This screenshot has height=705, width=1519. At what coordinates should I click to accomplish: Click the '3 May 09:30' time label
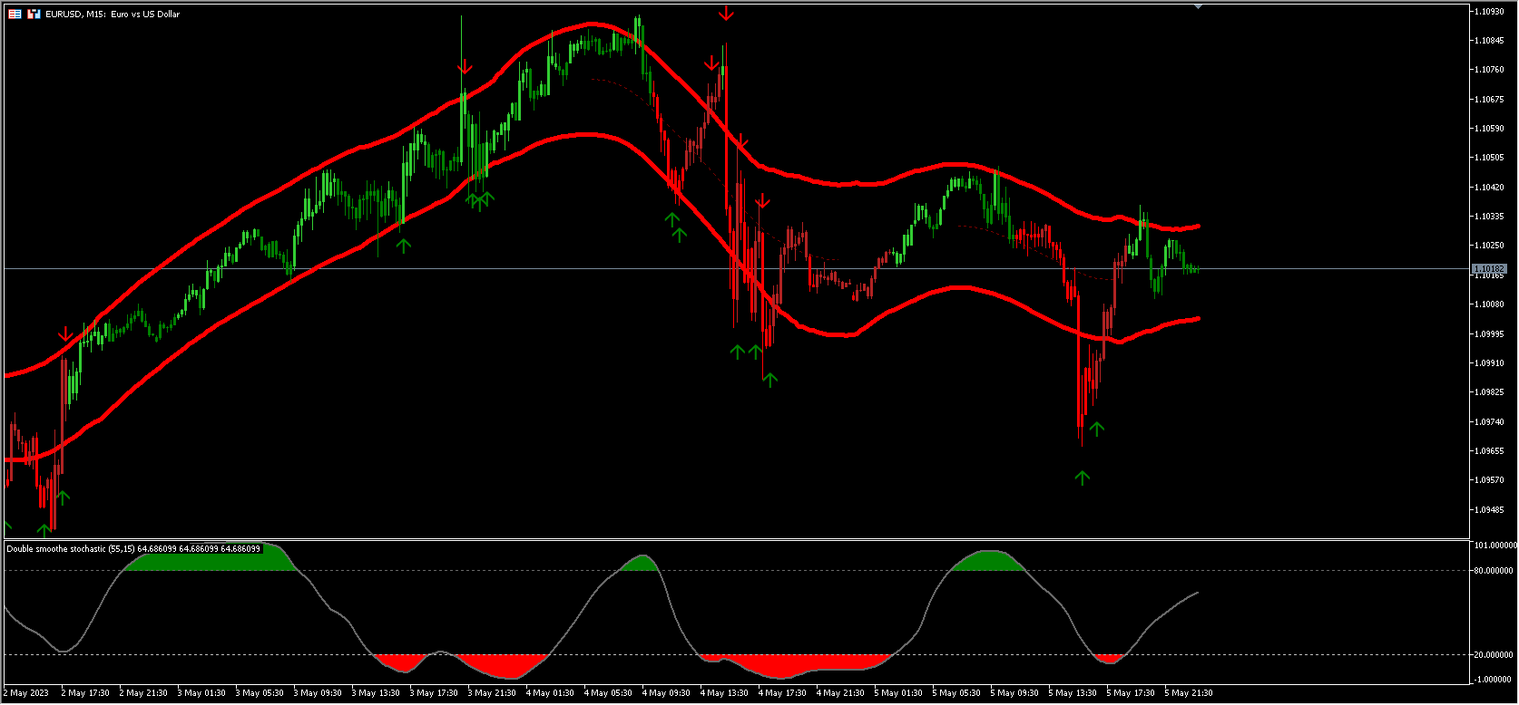click(318, 693)
